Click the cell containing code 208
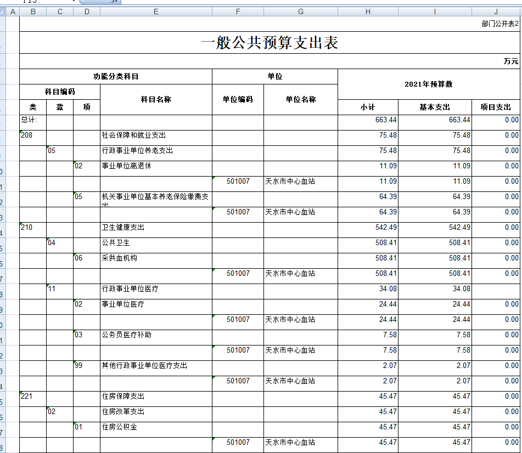522x453 pixels. 33,135
